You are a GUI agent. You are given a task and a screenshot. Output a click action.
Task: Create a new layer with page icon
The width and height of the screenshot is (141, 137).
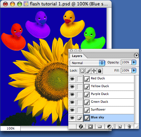(119, 126)
